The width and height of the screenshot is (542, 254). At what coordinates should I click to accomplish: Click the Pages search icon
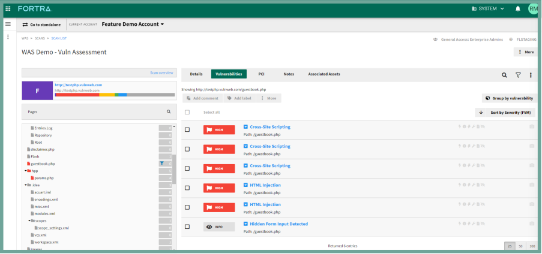(169, 112)
